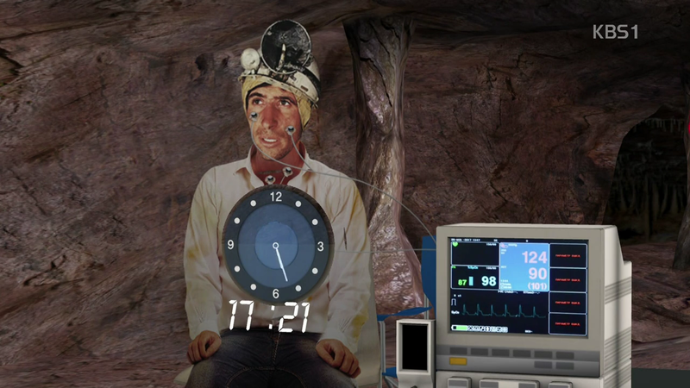This screenshot has width=690, height=388.
Task: Click the 90 reading on the monitor
Action: pyautogui.click(x=537, y=273)
